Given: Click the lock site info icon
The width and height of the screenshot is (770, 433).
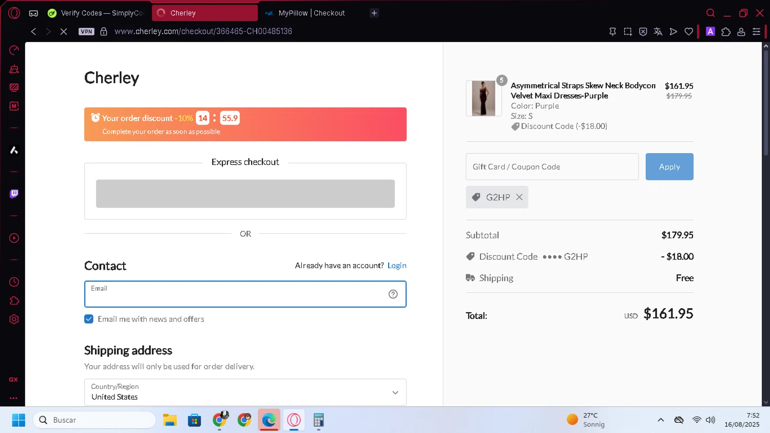Looking at the screenshot, I should [104, 31].
